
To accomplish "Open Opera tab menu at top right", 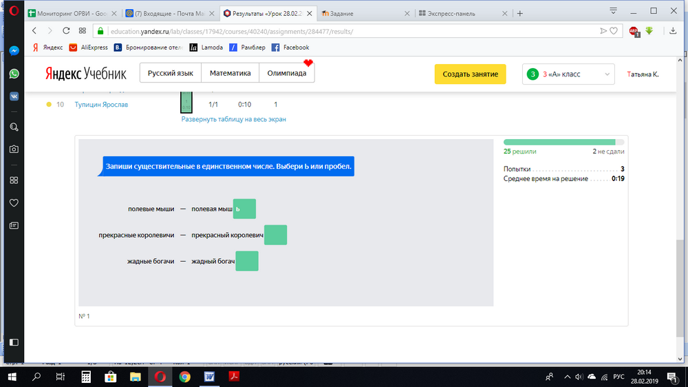I will [612, 11].
